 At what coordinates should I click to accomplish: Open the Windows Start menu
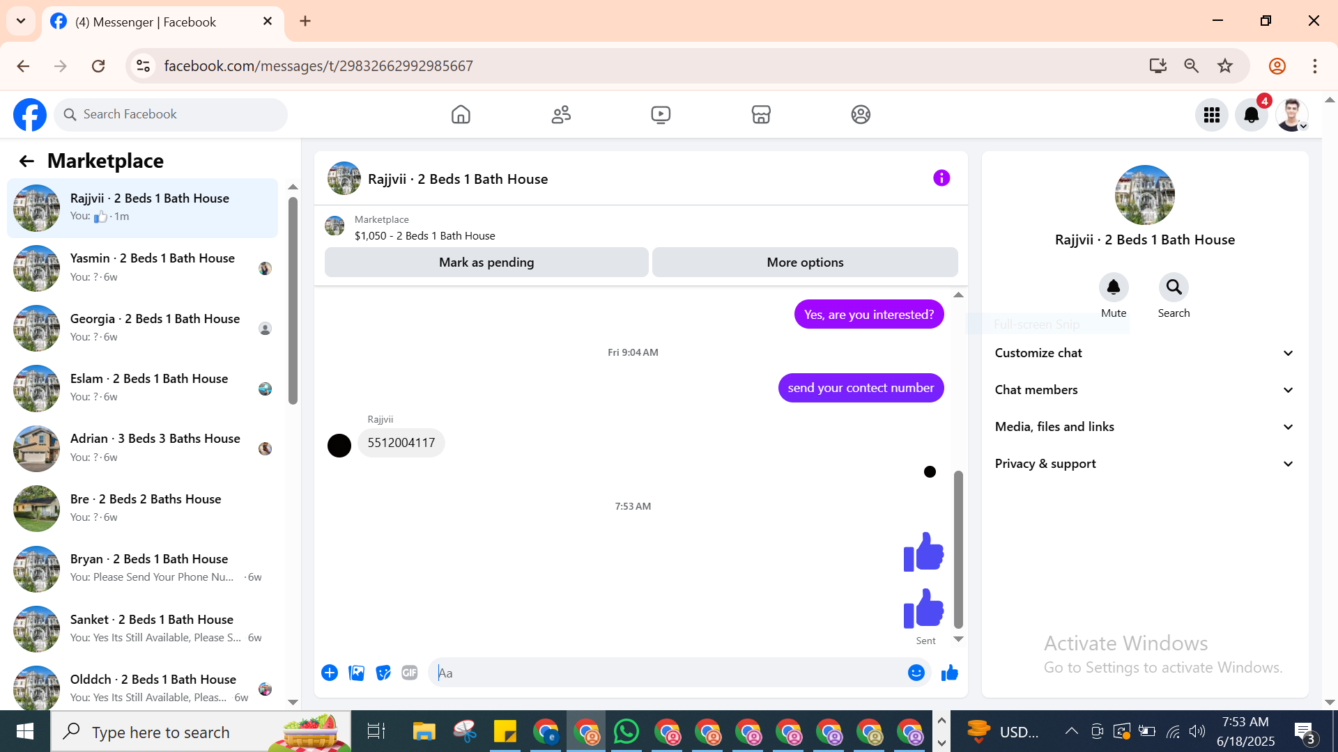tap(25, 732)
